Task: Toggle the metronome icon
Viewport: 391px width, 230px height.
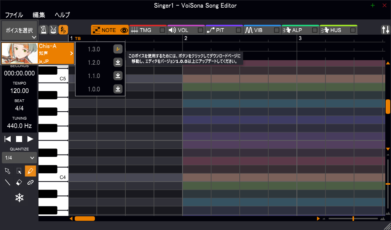Action: [x=44, y=30]
